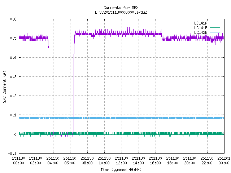Click the 251130 04:00 time tick label
This screenshot has width=231, height=173.
53,160
